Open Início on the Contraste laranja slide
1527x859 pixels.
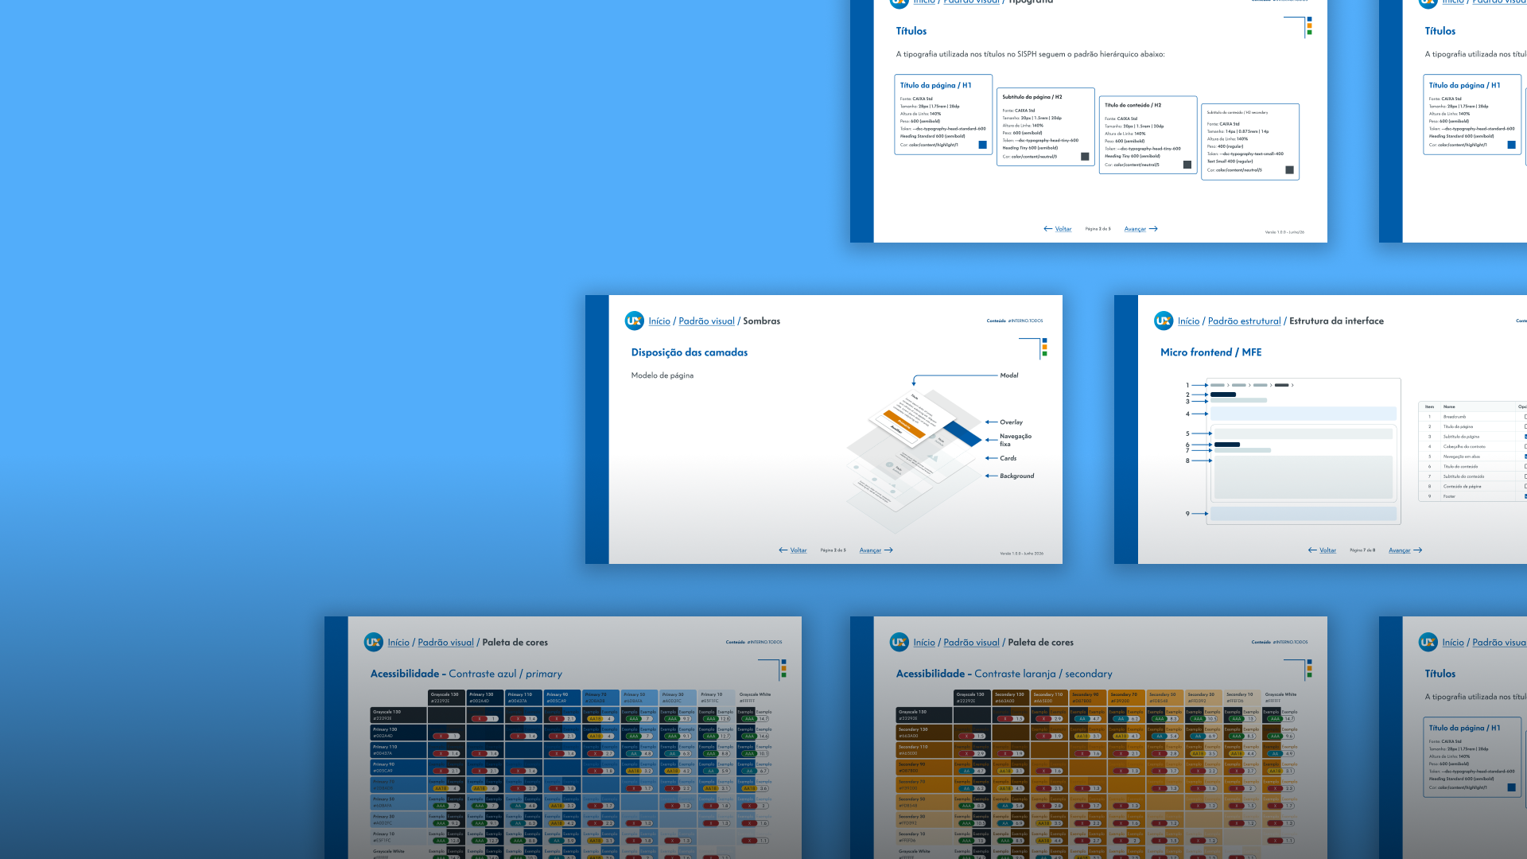[x=924, y=643]
